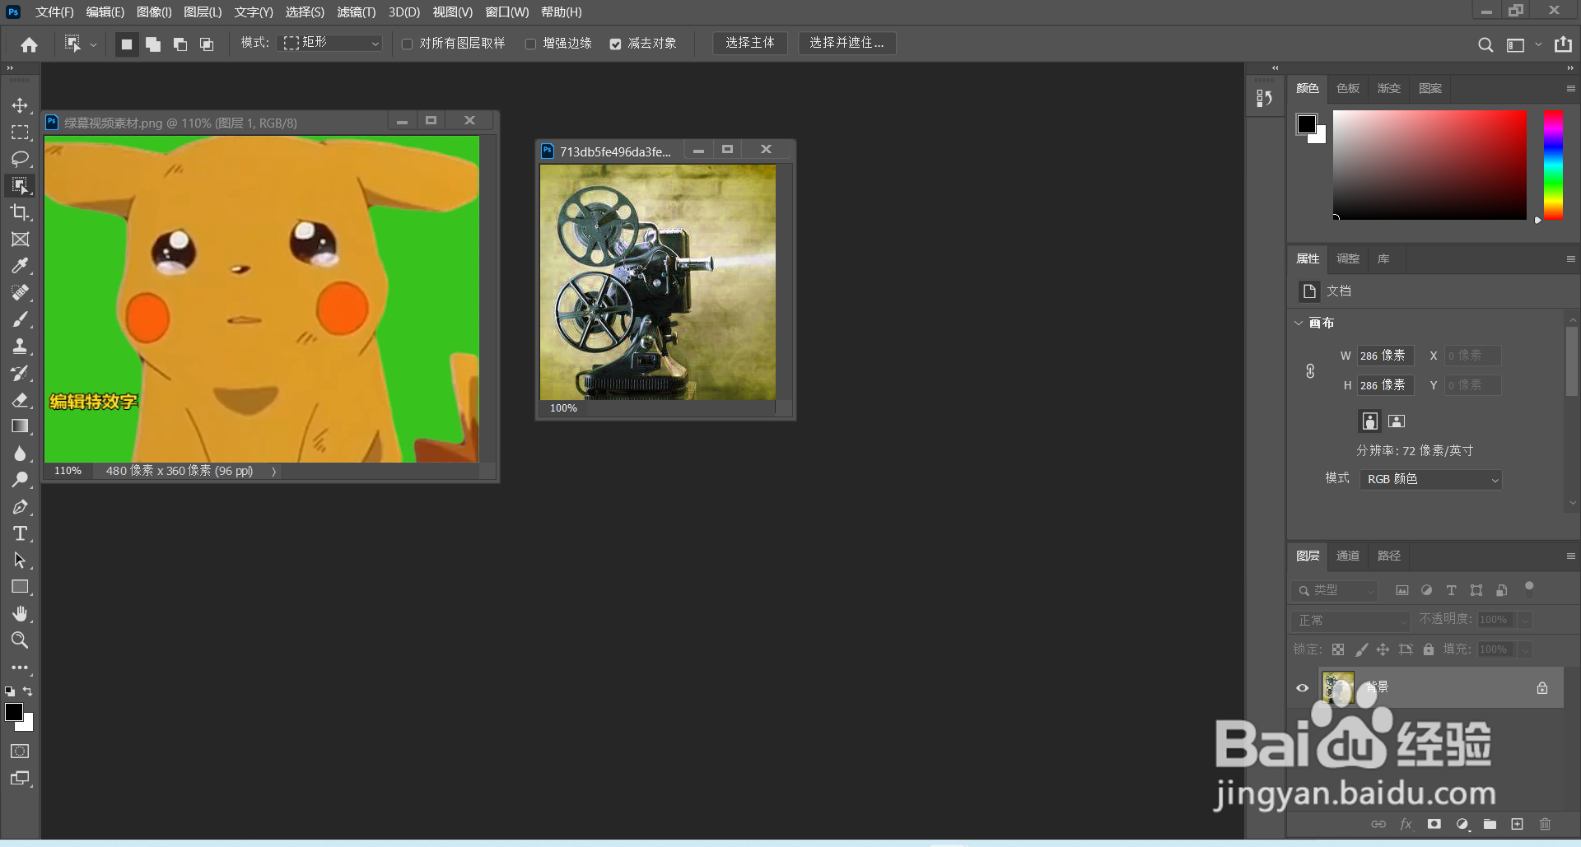Select the Hand tool
This screenshot has height=847, width=1581.
20,614
